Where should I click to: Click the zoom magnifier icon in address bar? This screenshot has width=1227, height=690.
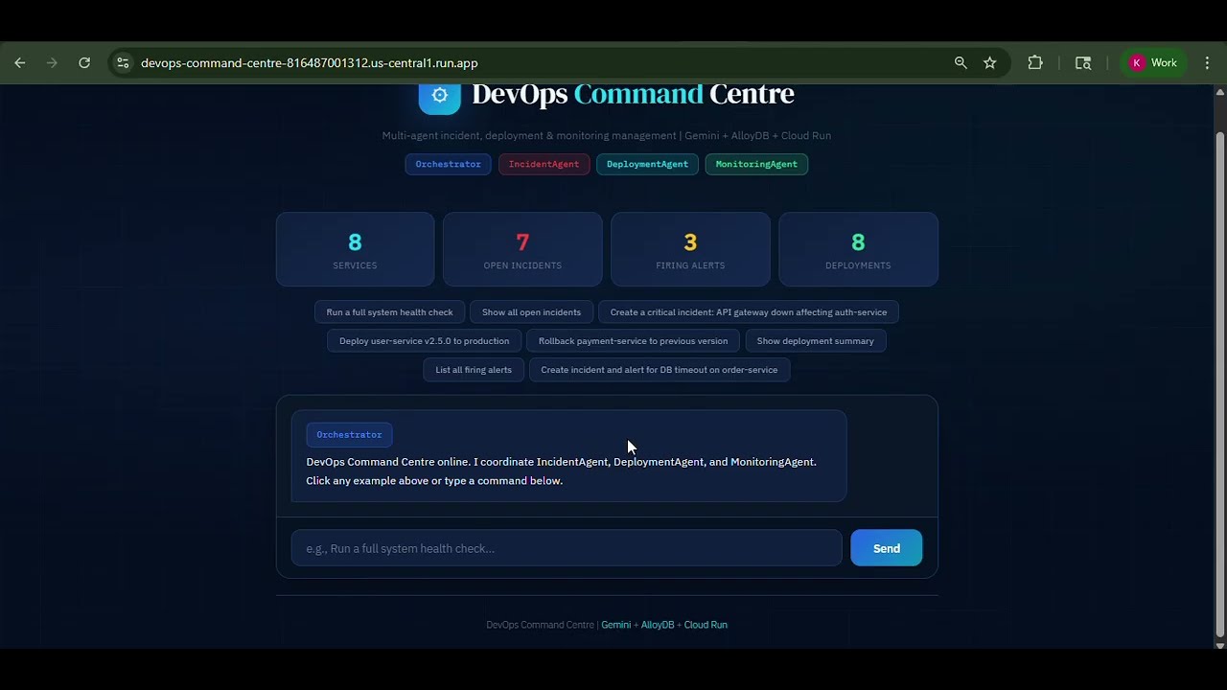pyautogui.click(x=961, y=63)
